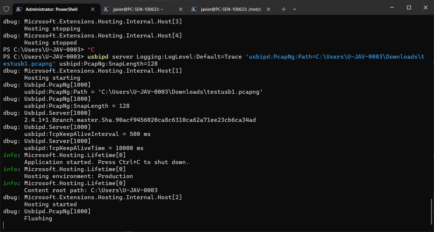Maximize the Windows Terminal window
The height and width of the screenshot is (232, 434).
409,7
